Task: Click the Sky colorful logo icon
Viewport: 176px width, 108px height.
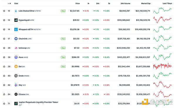Action: (x=16, y=85)
